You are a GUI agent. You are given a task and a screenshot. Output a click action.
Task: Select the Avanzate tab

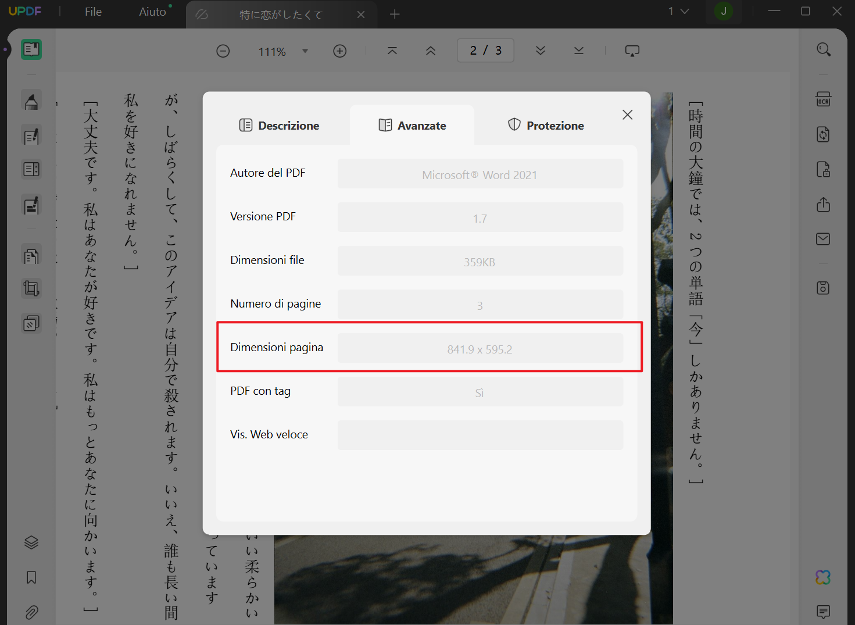coord(413,126)
